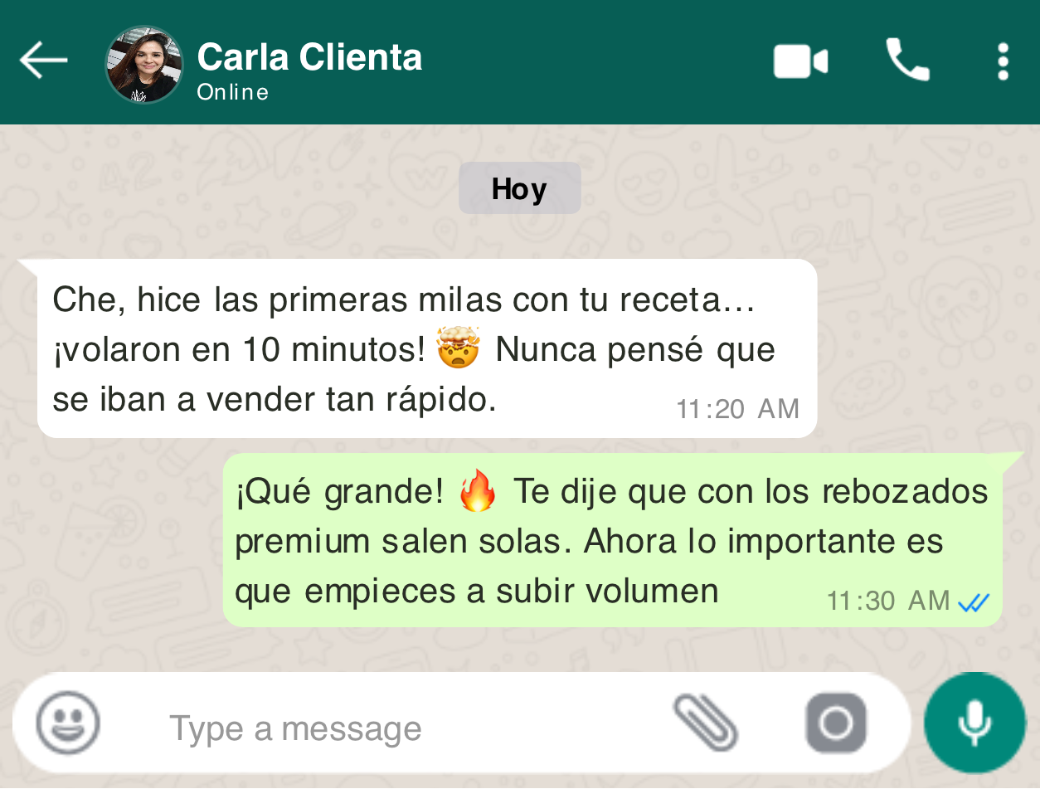Tap the 11:20 AM timestamp

737,409
